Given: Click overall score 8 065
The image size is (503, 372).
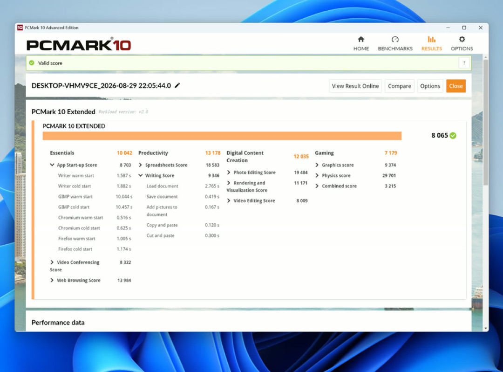Looking at the screenshot, I should (439, 136).
